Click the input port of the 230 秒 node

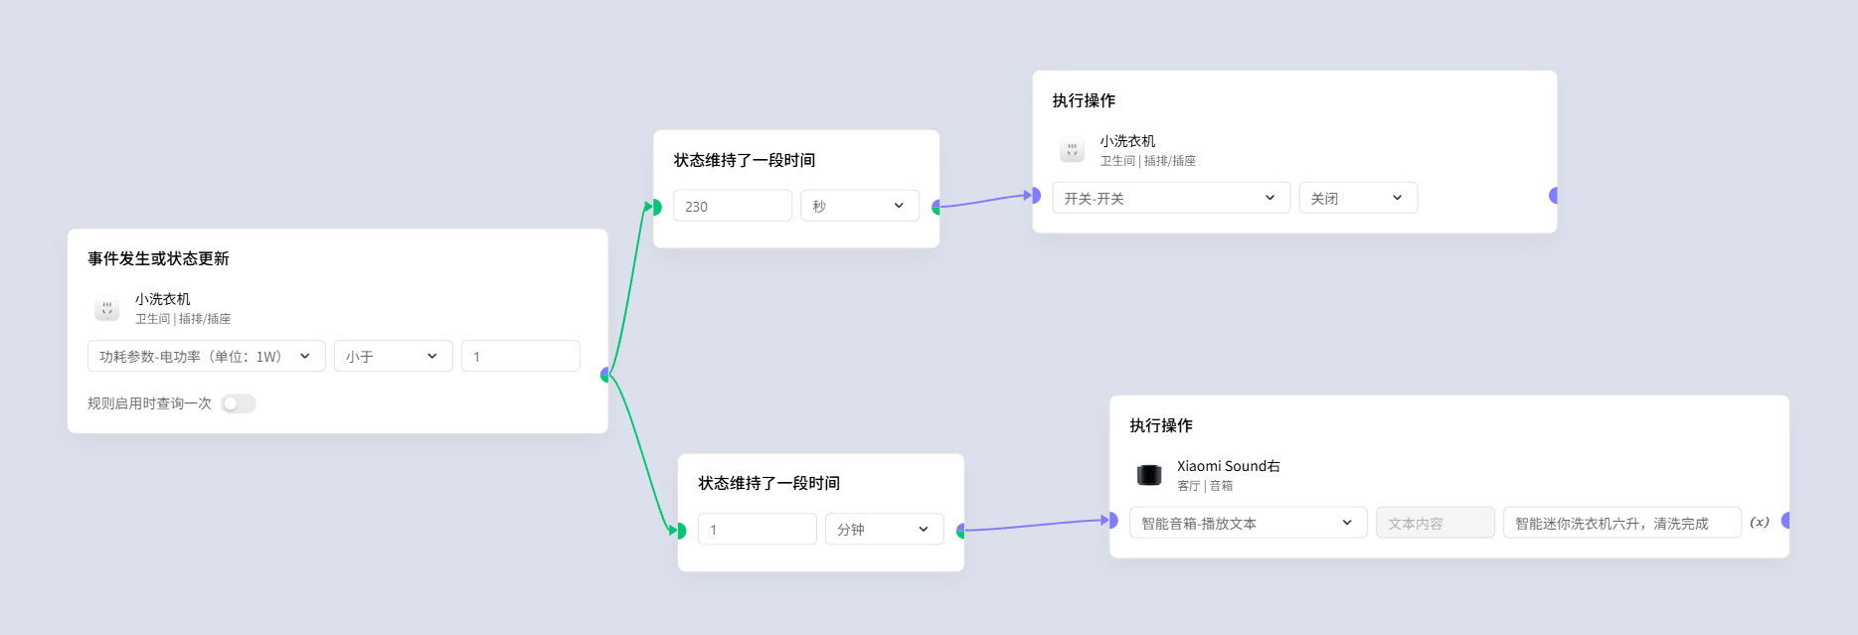tap(655, 207)
